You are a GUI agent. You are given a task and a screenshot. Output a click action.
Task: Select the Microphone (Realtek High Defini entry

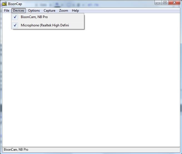pos(48,25)
